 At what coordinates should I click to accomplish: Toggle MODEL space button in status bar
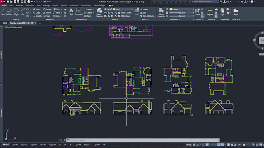tap(189, 145)
